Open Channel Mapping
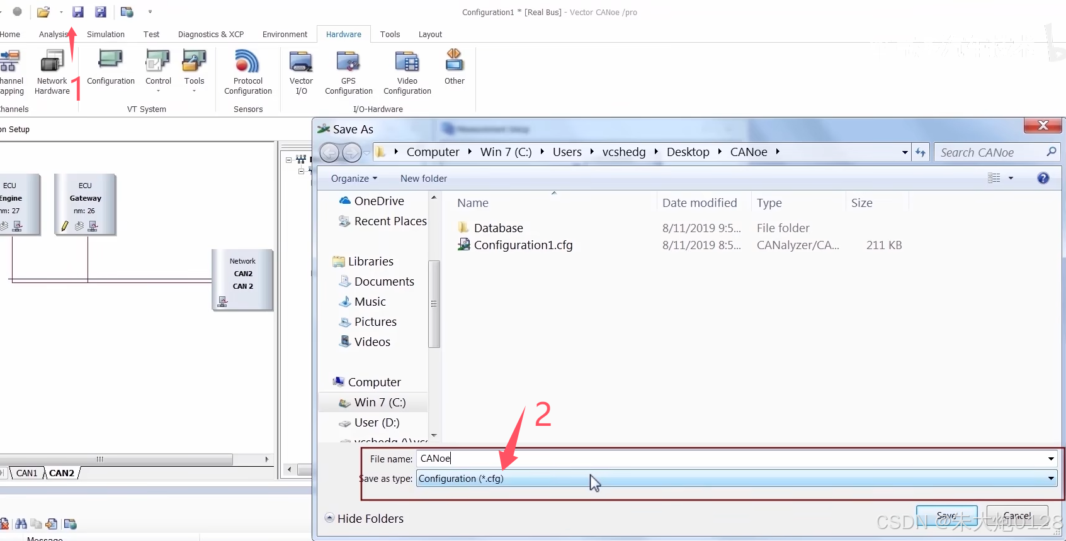This screenshot has width=1066, height=541. [11, 72]
